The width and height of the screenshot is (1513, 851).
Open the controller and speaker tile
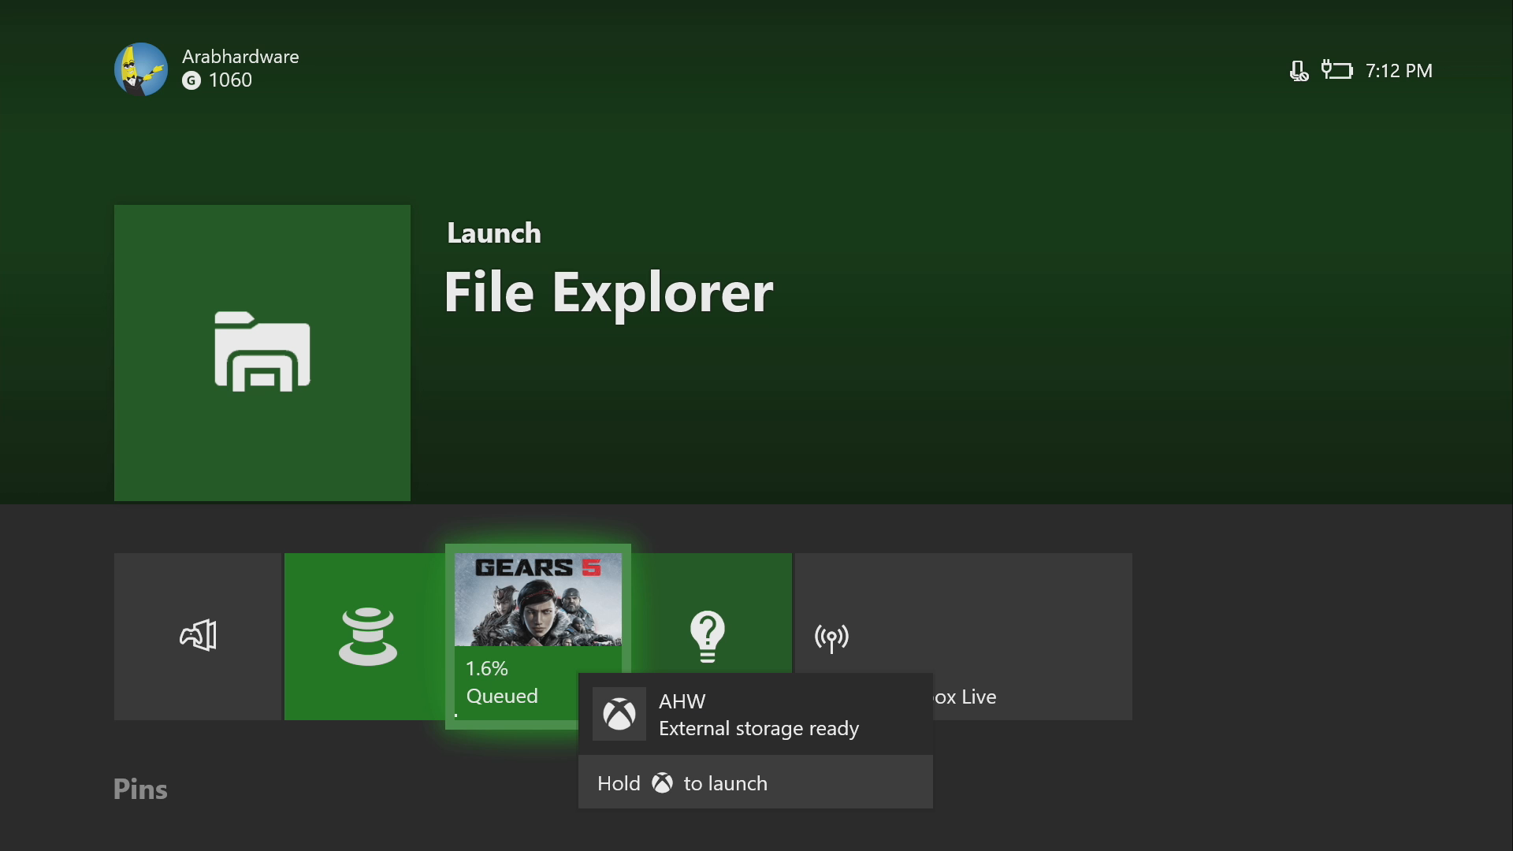pos(198,636)
